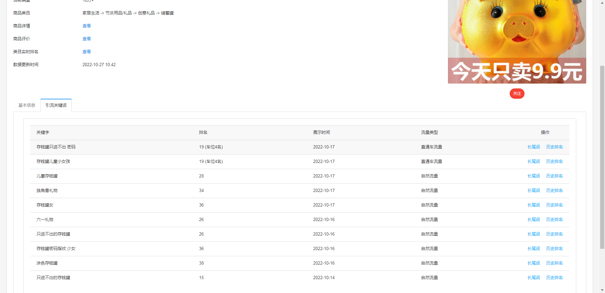Viewport: 605px width, 293px height.
Task: Click the red 关注 button
Action: pos(517,94)
